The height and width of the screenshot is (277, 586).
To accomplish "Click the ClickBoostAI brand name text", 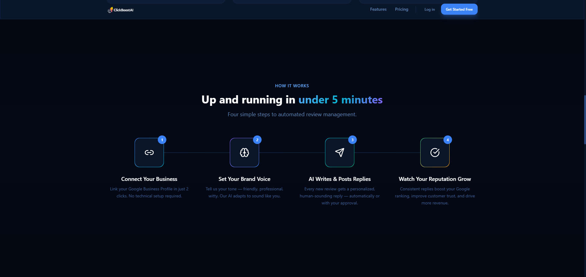I will click(123, 10).
